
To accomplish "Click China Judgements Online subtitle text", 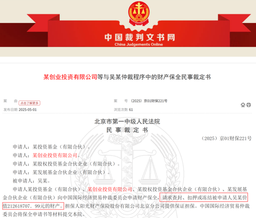I will tap(139, 44).
